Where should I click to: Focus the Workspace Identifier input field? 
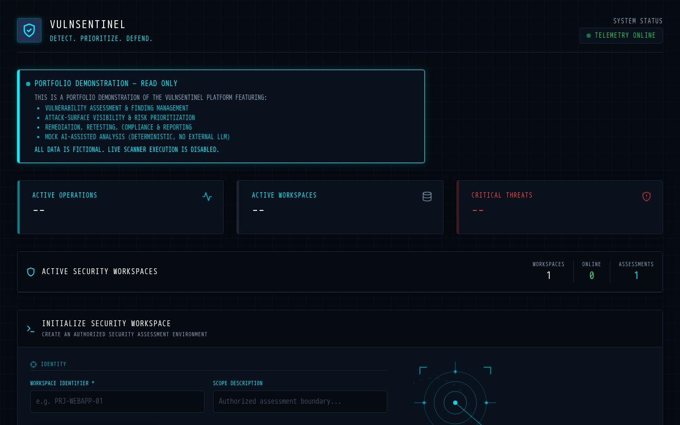pyautogui.click(x=117, y=402)
